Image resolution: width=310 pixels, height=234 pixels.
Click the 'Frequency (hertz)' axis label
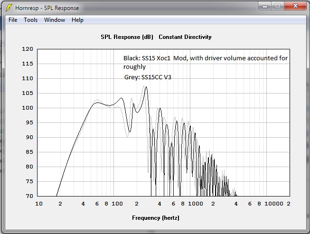tap(156, 218)
